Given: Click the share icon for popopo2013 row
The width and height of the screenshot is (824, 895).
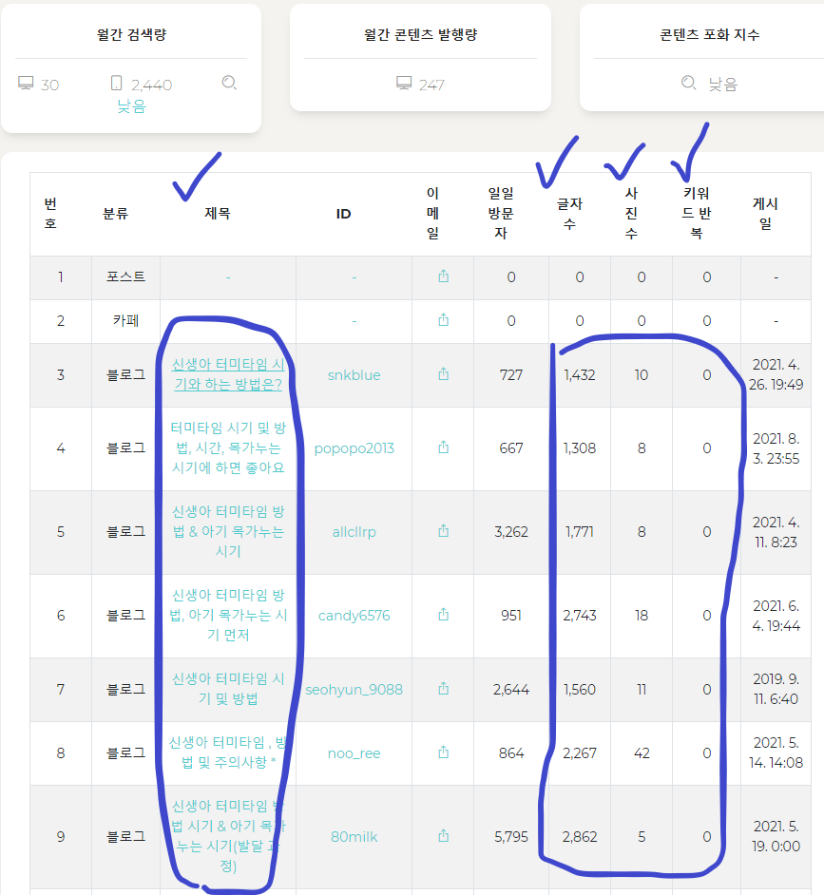Looking at the screenshot, I should click(443, 447).
